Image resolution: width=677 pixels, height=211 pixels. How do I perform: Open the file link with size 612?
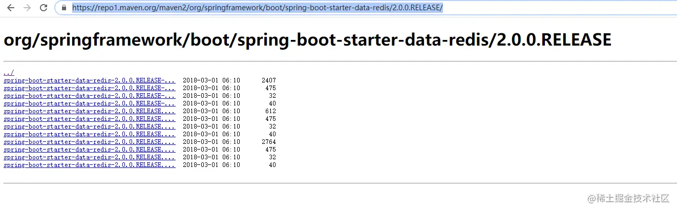point(90,111)
